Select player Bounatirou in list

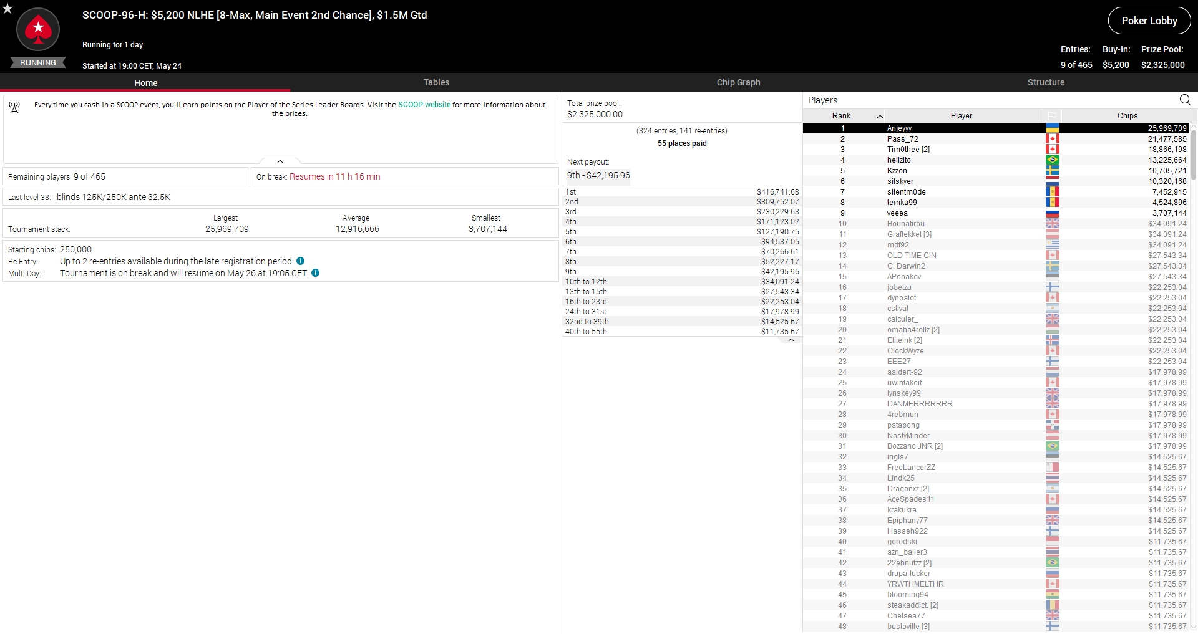click(996, 224)
